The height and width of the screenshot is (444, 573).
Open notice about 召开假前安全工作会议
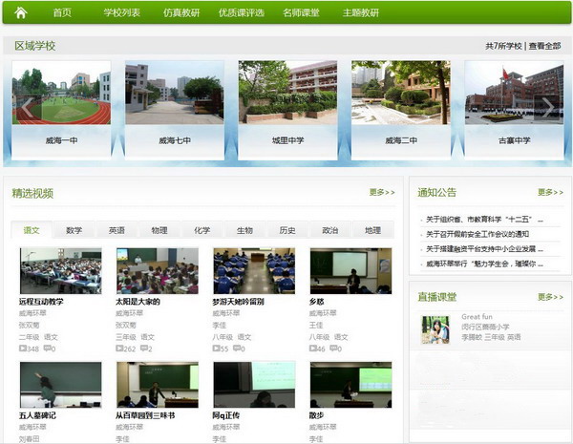pyautogui.click(x=477, y=234)
